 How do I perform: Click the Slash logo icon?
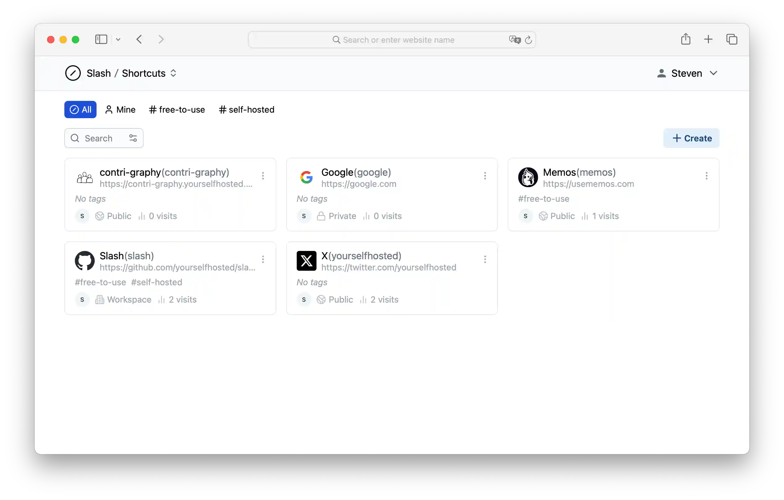coord(73,73)
